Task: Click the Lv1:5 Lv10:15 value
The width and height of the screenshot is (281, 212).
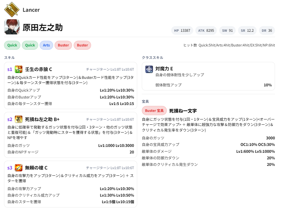Action: click(122, 104)
